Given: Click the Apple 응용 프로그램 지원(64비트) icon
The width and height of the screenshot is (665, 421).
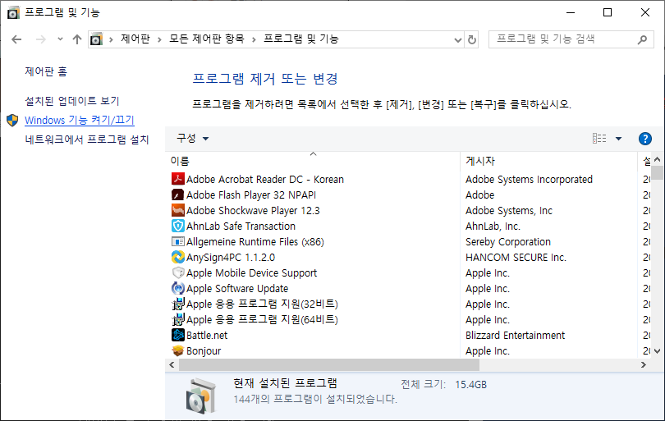Looking at the screenshot, I should (177, 319).
